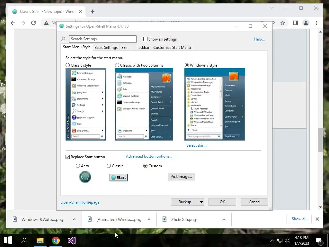The height and width of the screenshot is (247, 329).
Task: Click the Chrome back arrow
Action: [x=13, y=23]
